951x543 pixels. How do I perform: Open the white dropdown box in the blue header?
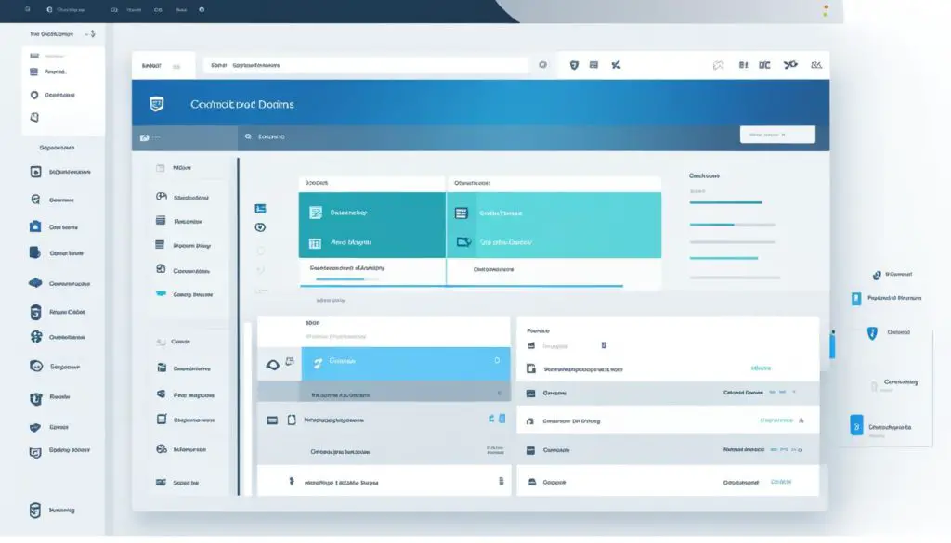(776, 135)
